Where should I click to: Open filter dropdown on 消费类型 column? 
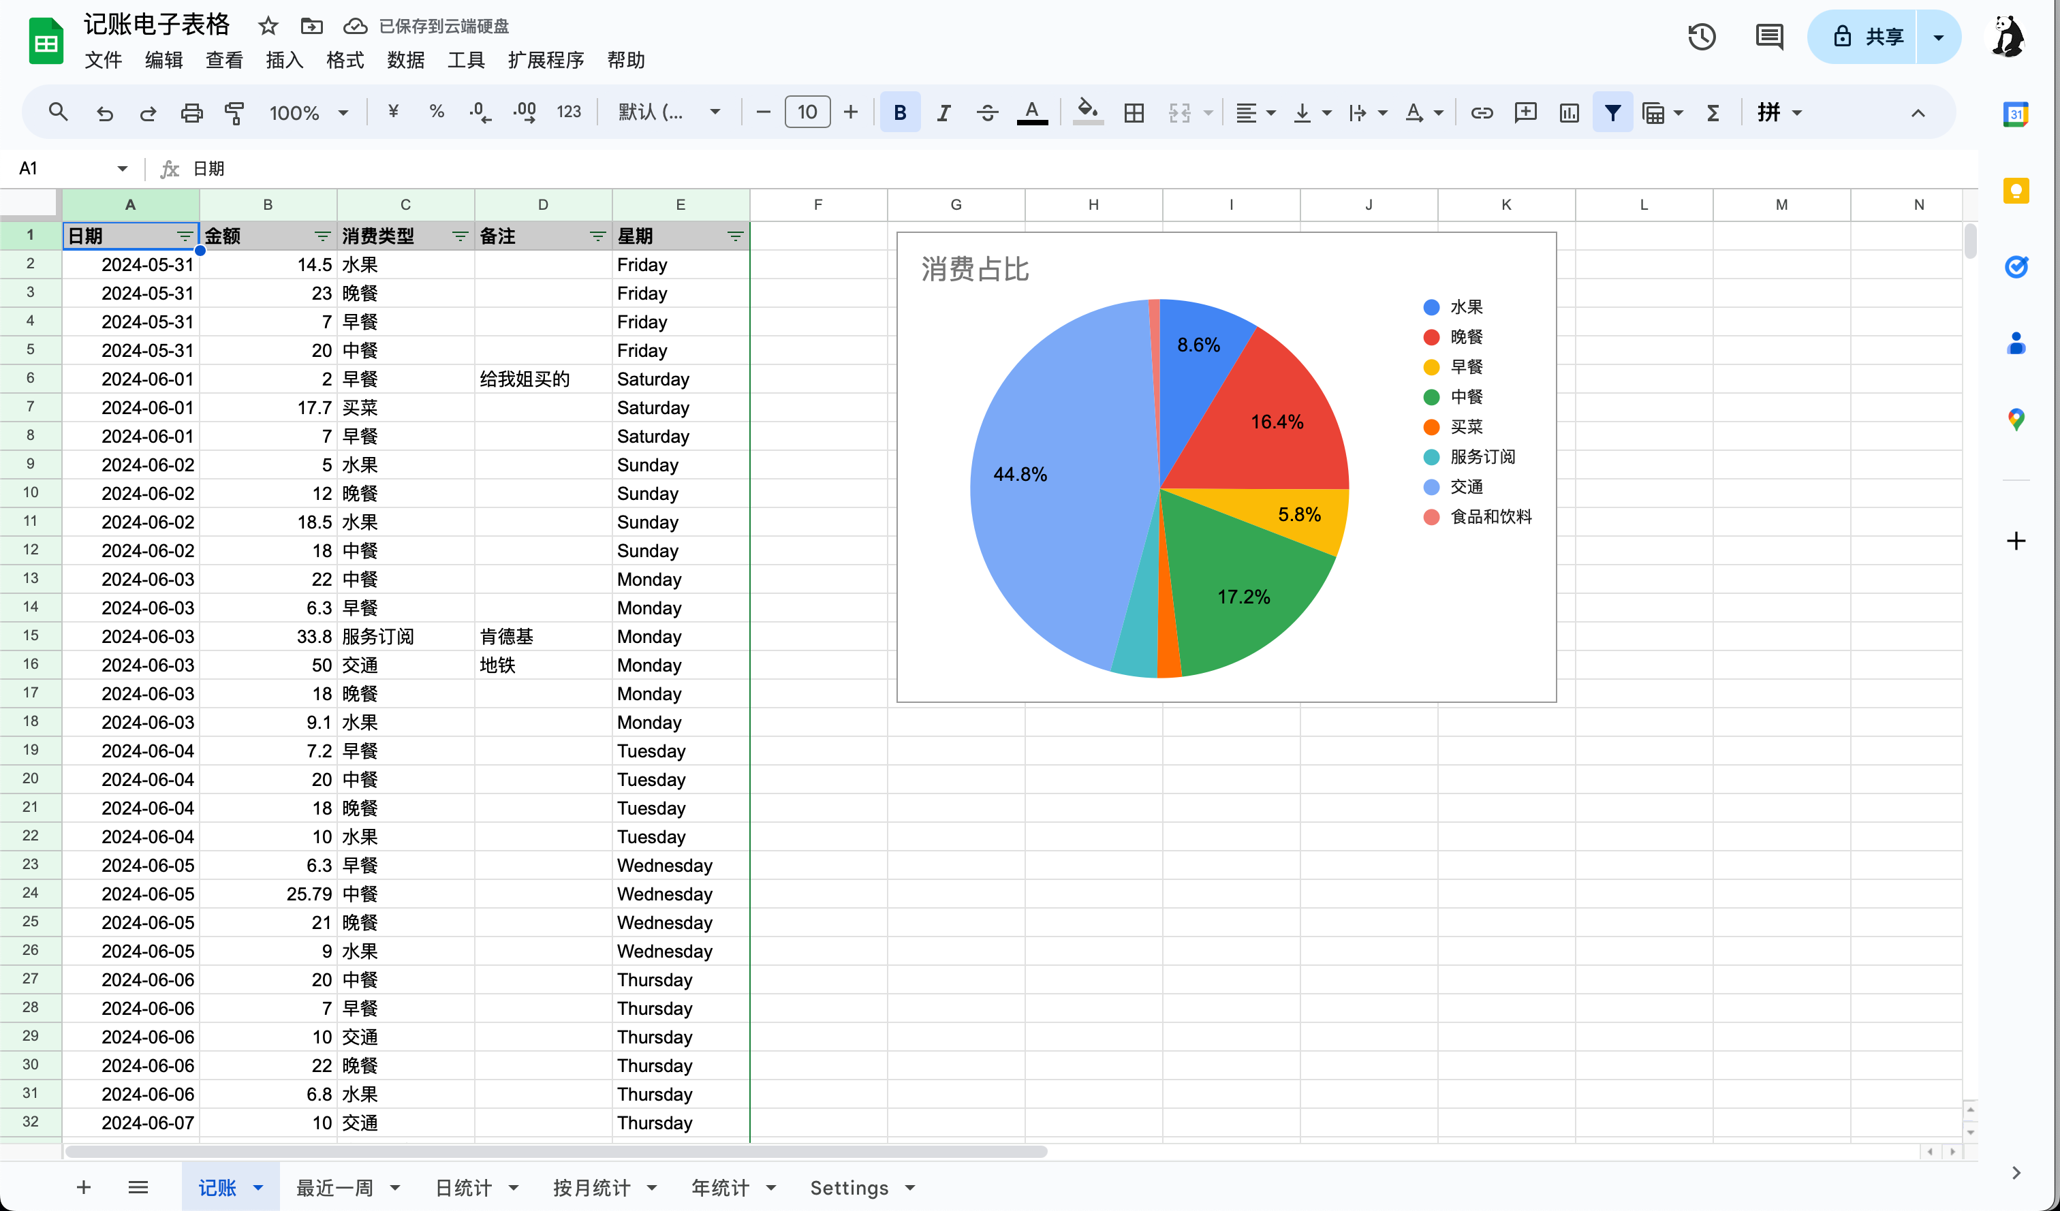459,236
